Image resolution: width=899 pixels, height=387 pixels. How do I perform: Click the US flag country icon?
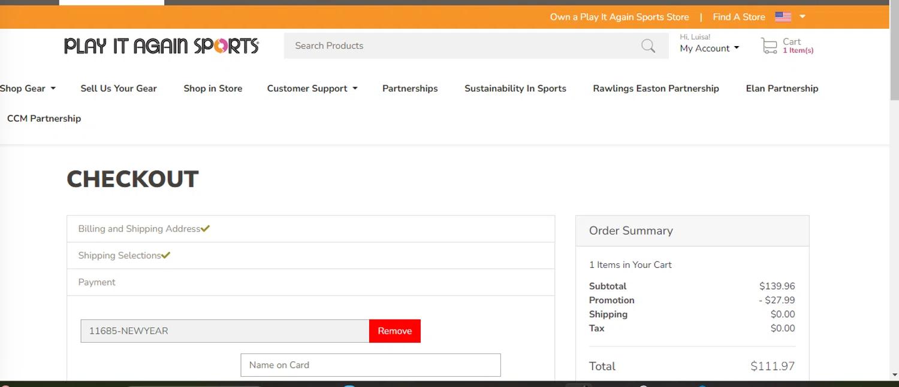coord(783,17)
